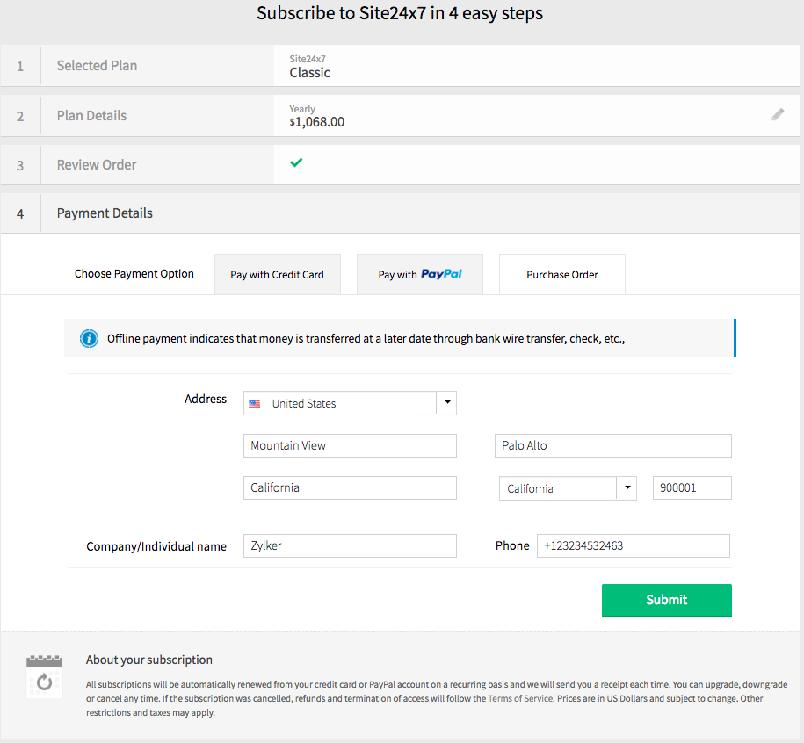Click the Mountain View address field
The image size is (804, 743).
[350, 445]
